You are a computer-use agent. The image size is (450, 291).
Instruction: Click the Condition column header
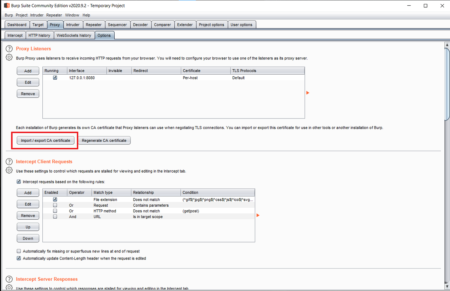pos(218,192)
